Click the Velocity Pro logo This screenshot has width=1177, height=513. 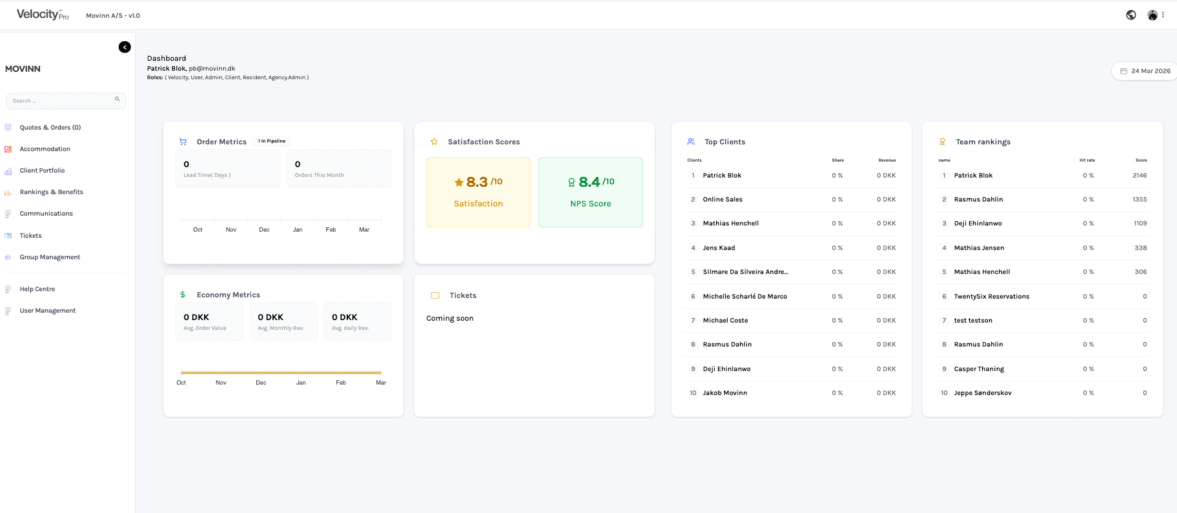tap(42, 14)
